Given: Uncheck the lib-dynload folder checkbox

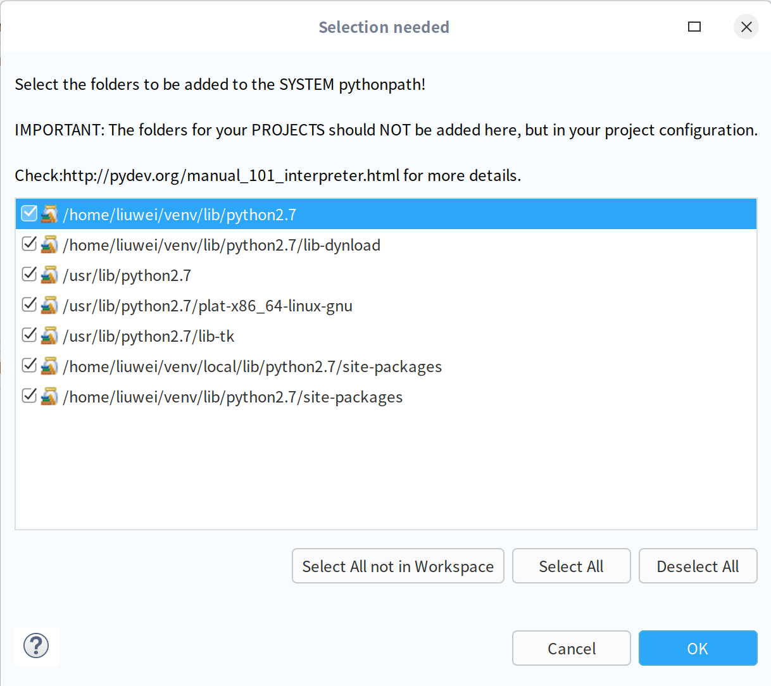Looking at the screenshot, I should [x=29, y=244].
